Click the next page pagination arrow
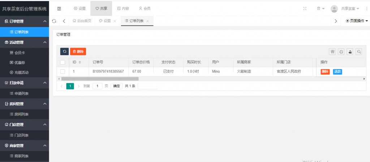Screen dimensions: 370x162 coord(78,86)
